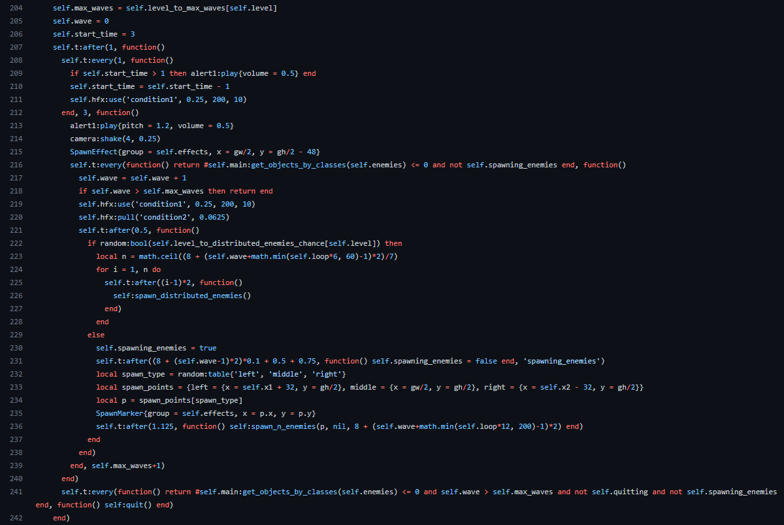Click the 'for i = 1, n do' loop
The width and height of the screenshot is (784, 525).
point(129,269)
